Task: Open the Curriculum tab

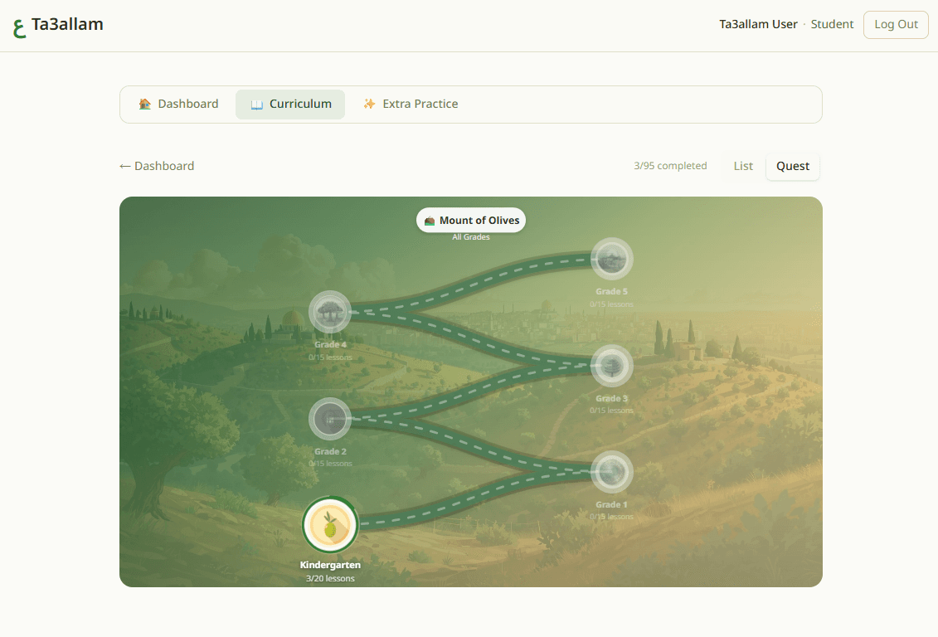Action: (x=290, y=104)
